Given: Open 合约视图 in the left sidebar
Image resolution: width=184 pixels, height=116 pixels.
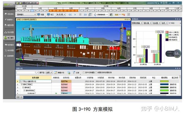Looking at the screenshot, I should click(9, 50).
